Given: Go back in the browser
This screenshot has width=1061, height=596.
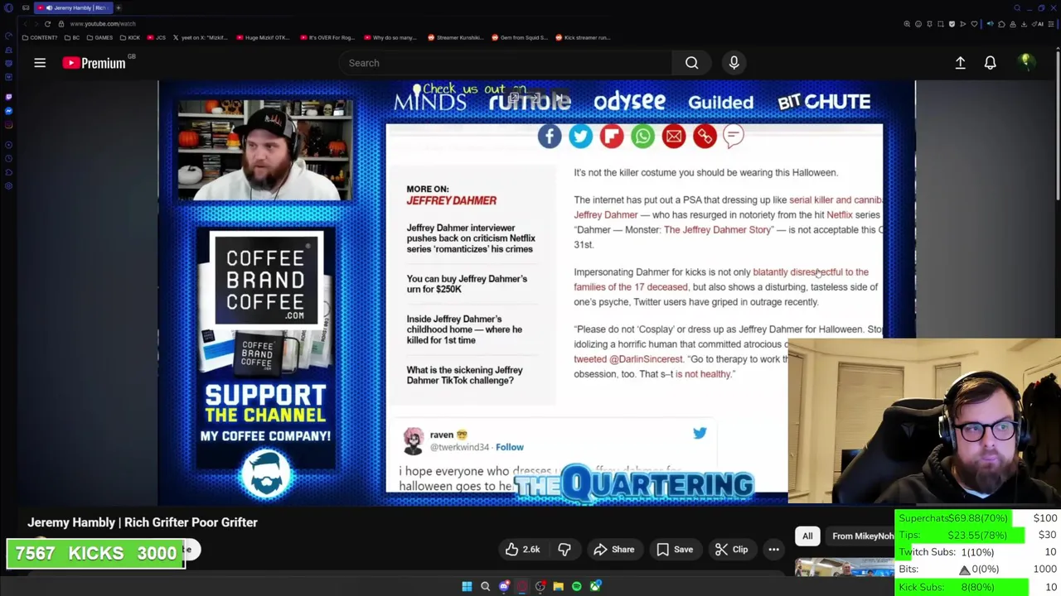Looking at the screenshot, I should [25, 24].
